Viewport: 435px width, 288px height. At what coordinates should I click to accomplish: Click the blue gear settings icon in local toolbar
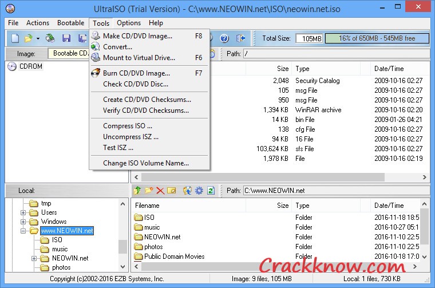tap(199, 191)
